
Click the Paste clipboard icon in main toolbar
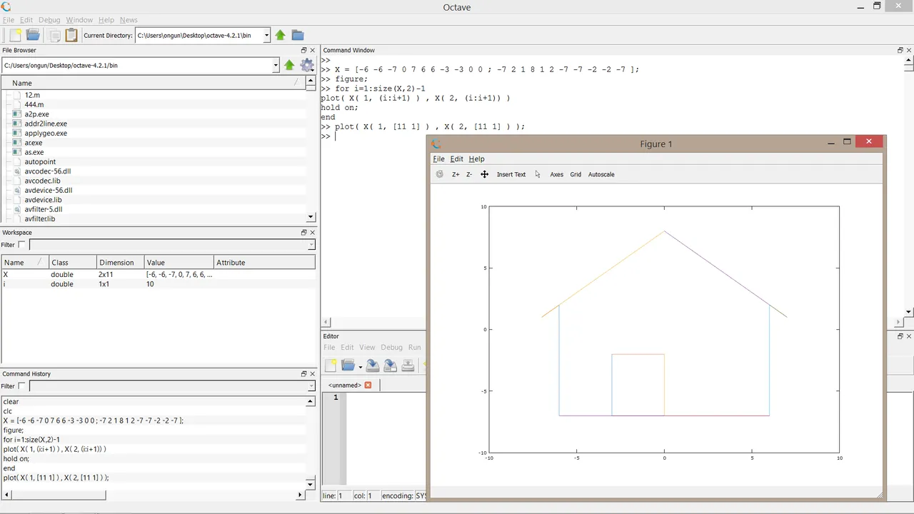71,35
